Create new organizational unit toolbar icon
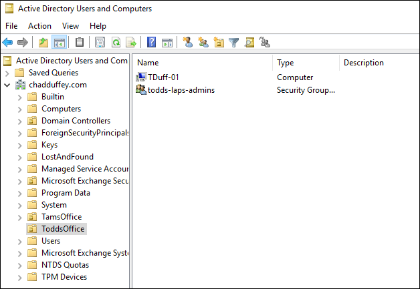 (x=219, y=42)
